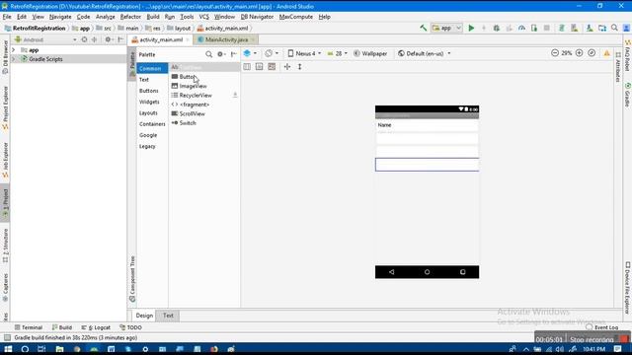Viewport: 632px width, 355px height.
Task: Select the Buttons palette category
Action: [149, 91]
